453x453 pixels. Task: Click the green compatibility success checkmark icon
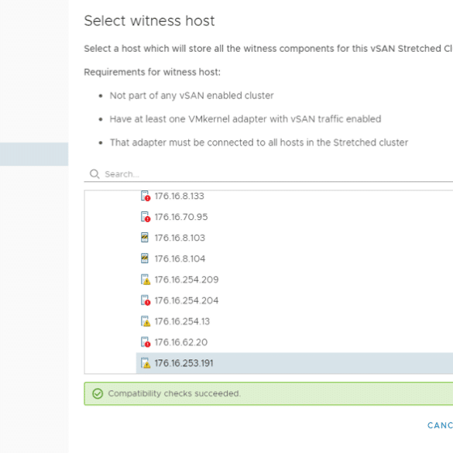point(98,393)
